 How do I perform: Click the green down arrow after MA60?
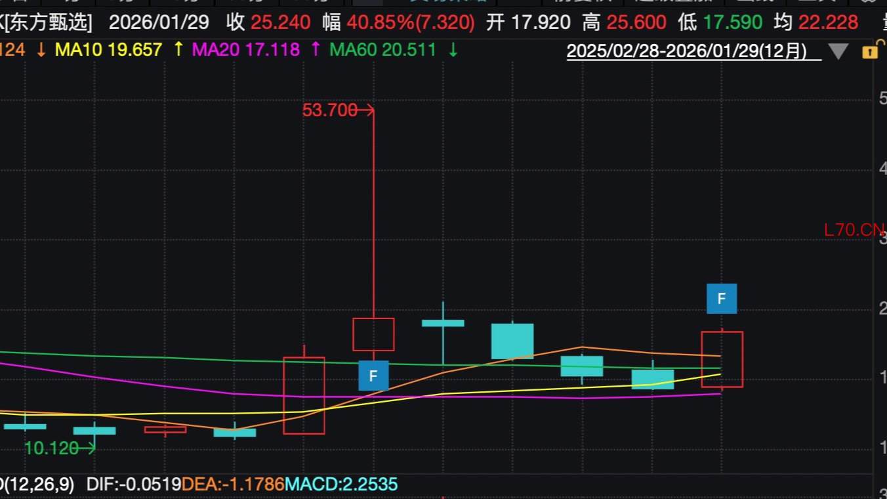(453, 49)
